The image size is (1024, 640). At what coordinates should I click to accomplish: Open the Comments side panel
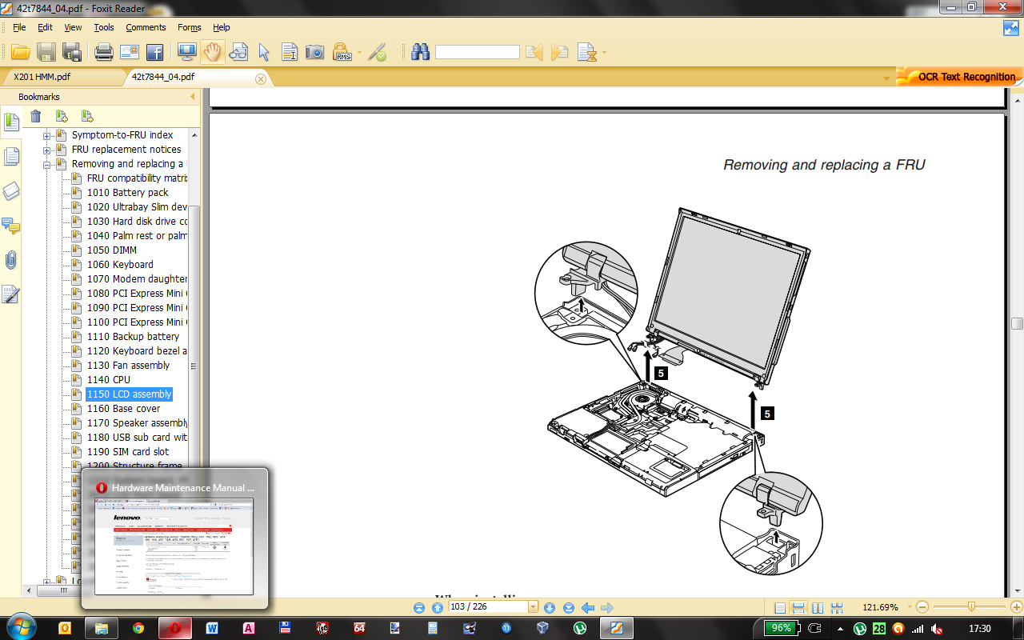(11, 226)
